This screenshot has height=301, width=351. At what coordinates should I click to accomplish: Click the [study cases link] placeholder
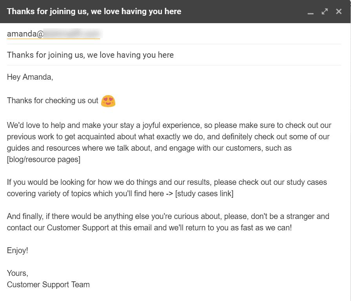(x=204, y=194)
